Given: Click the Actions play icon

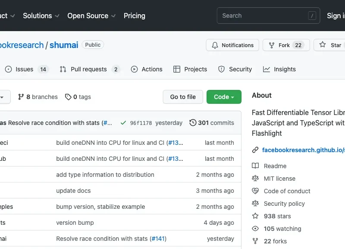Looking at the screenshot, I should pyautogui.click(x=134, y=69).
